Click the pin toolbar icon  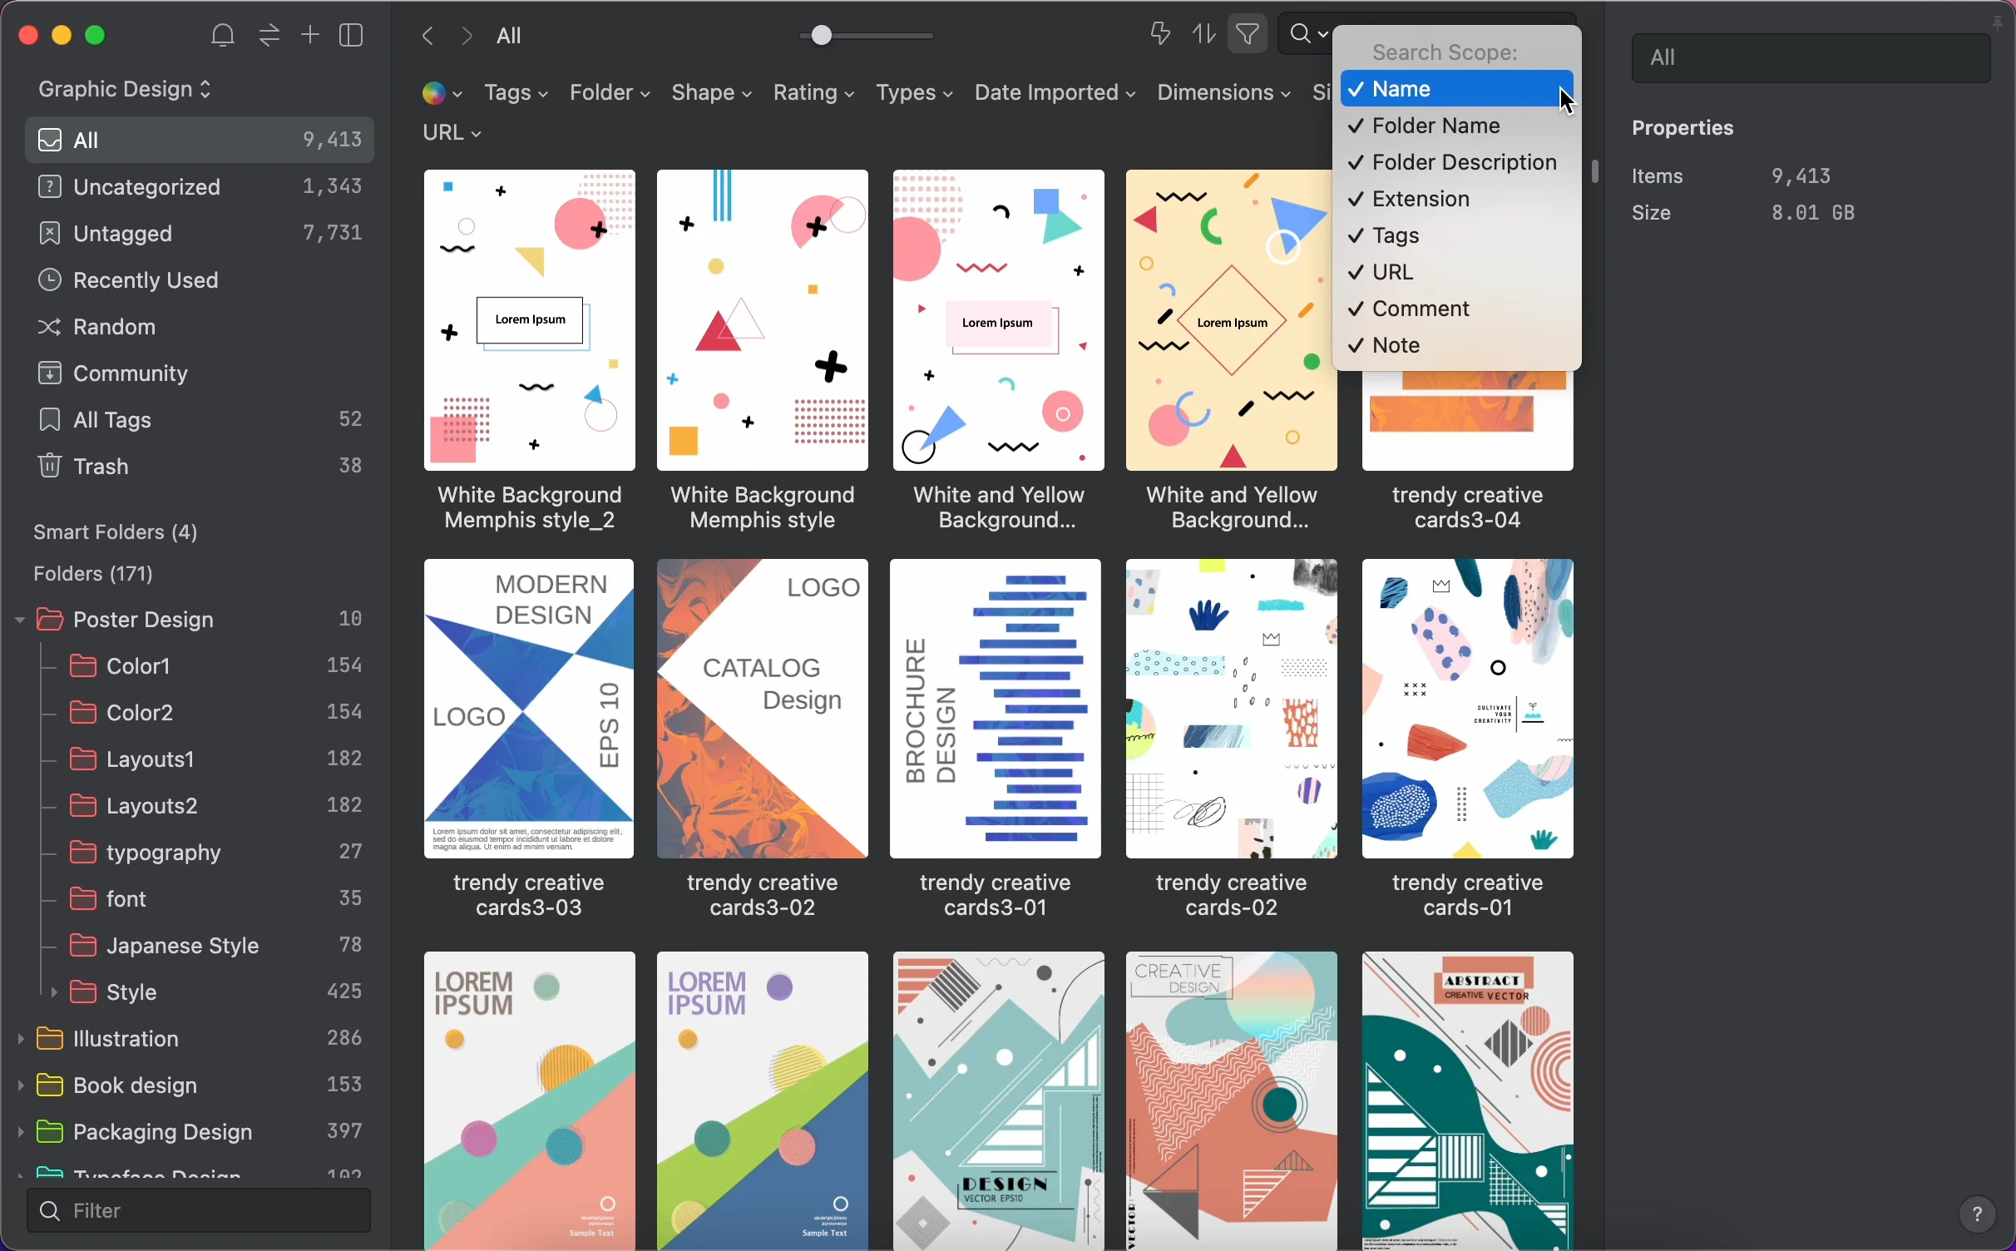(1160, 34)
